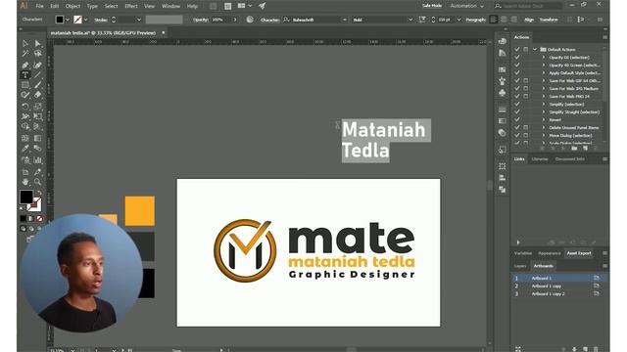Choose the Magic Wand tool

pos(25,54)
